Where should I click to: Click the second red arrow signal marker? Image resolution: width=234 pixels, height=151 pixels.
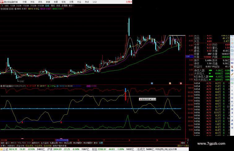click(61, 122)
